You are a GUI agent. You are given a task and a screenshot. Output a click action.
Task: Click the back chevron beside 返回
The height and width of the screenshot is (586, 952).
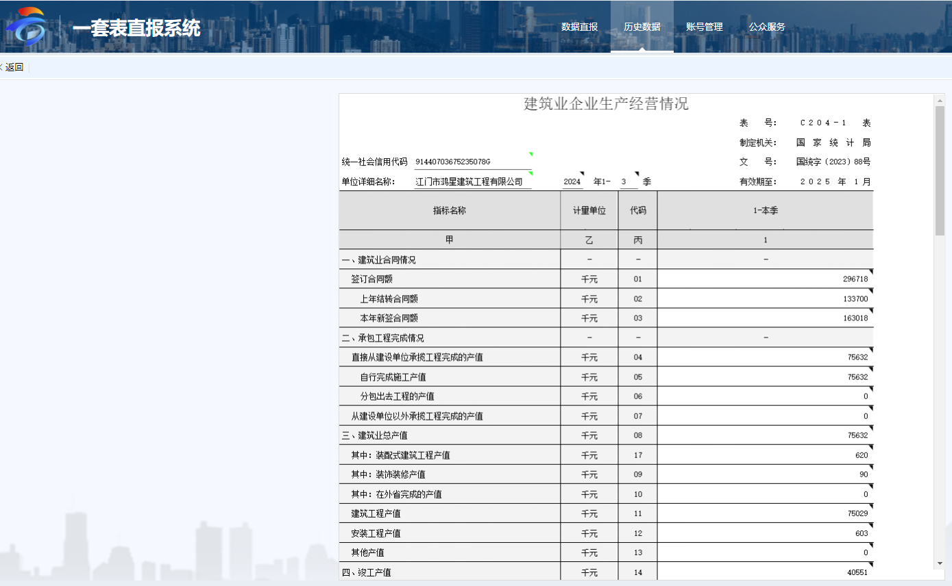[1, 67]
